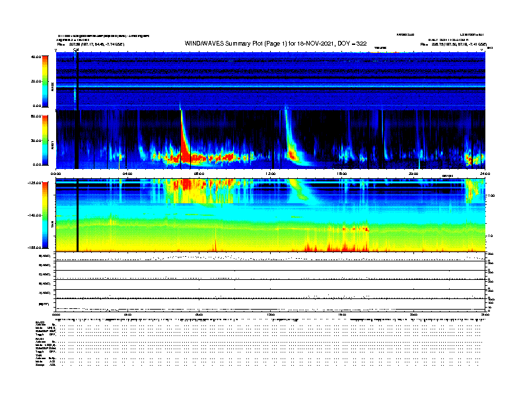Click the 24:00 tick below RAD1 panel
523x404 pixels.
pos(485,174)
